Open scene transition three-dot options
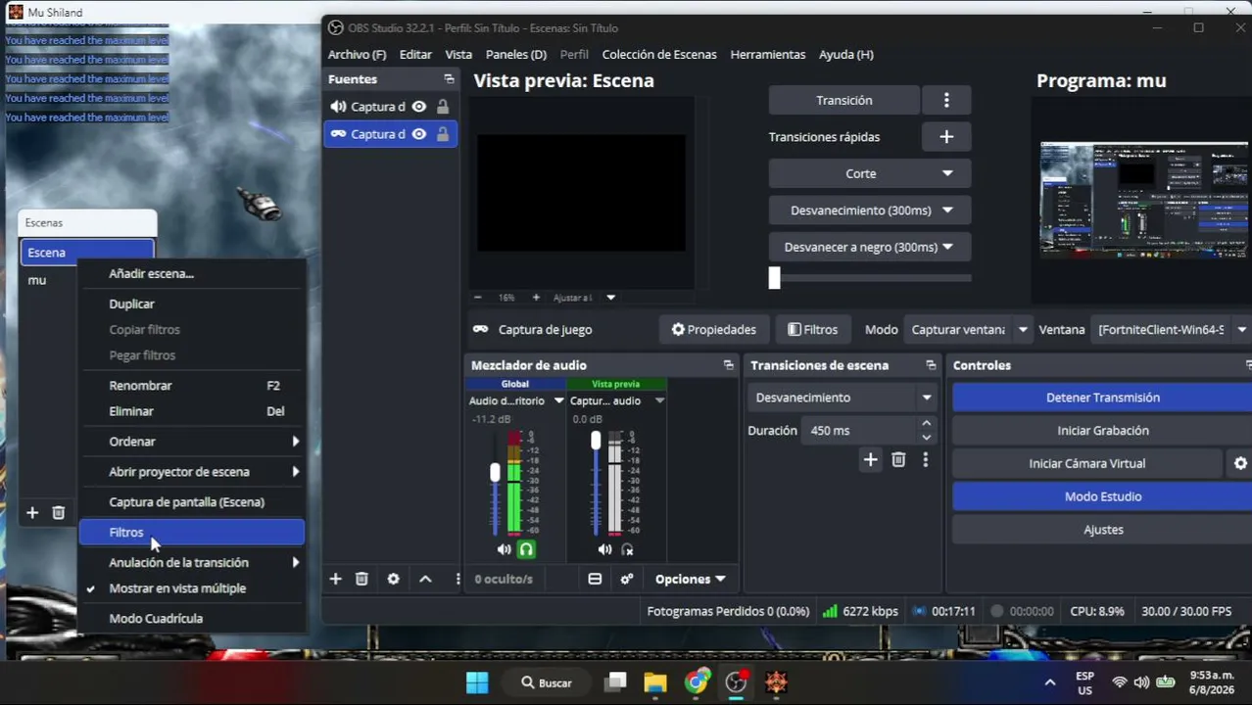The image size is (1252, 705). tap(925, 459)
